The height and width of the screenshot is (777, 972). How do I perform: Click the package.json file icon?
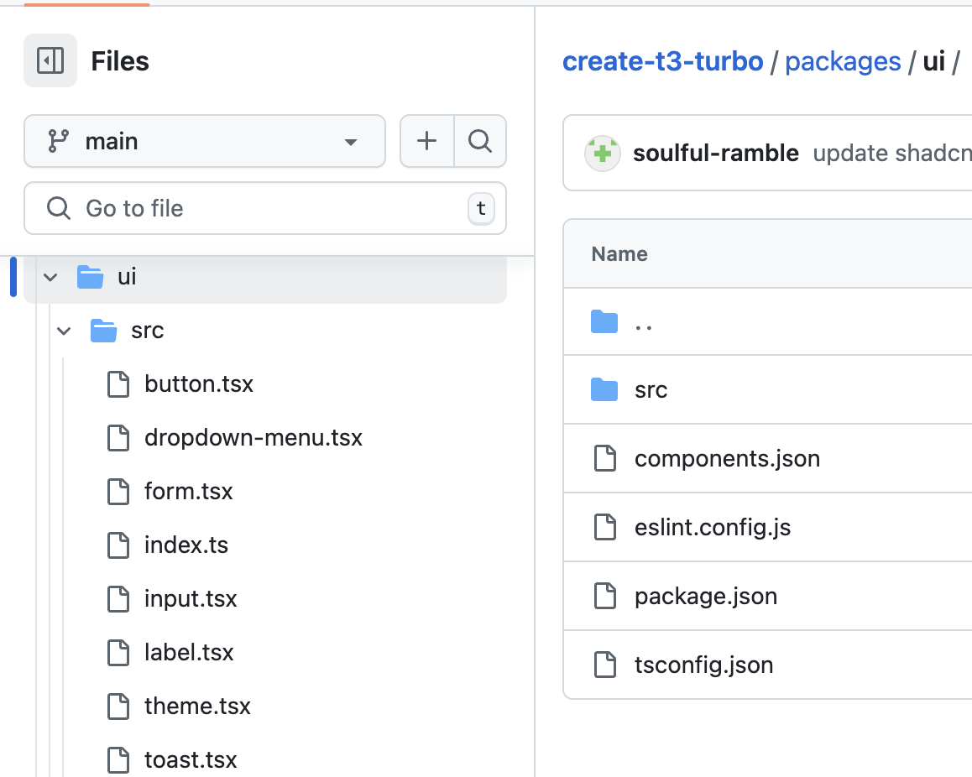pyautogui.click(x=605, y=597)
